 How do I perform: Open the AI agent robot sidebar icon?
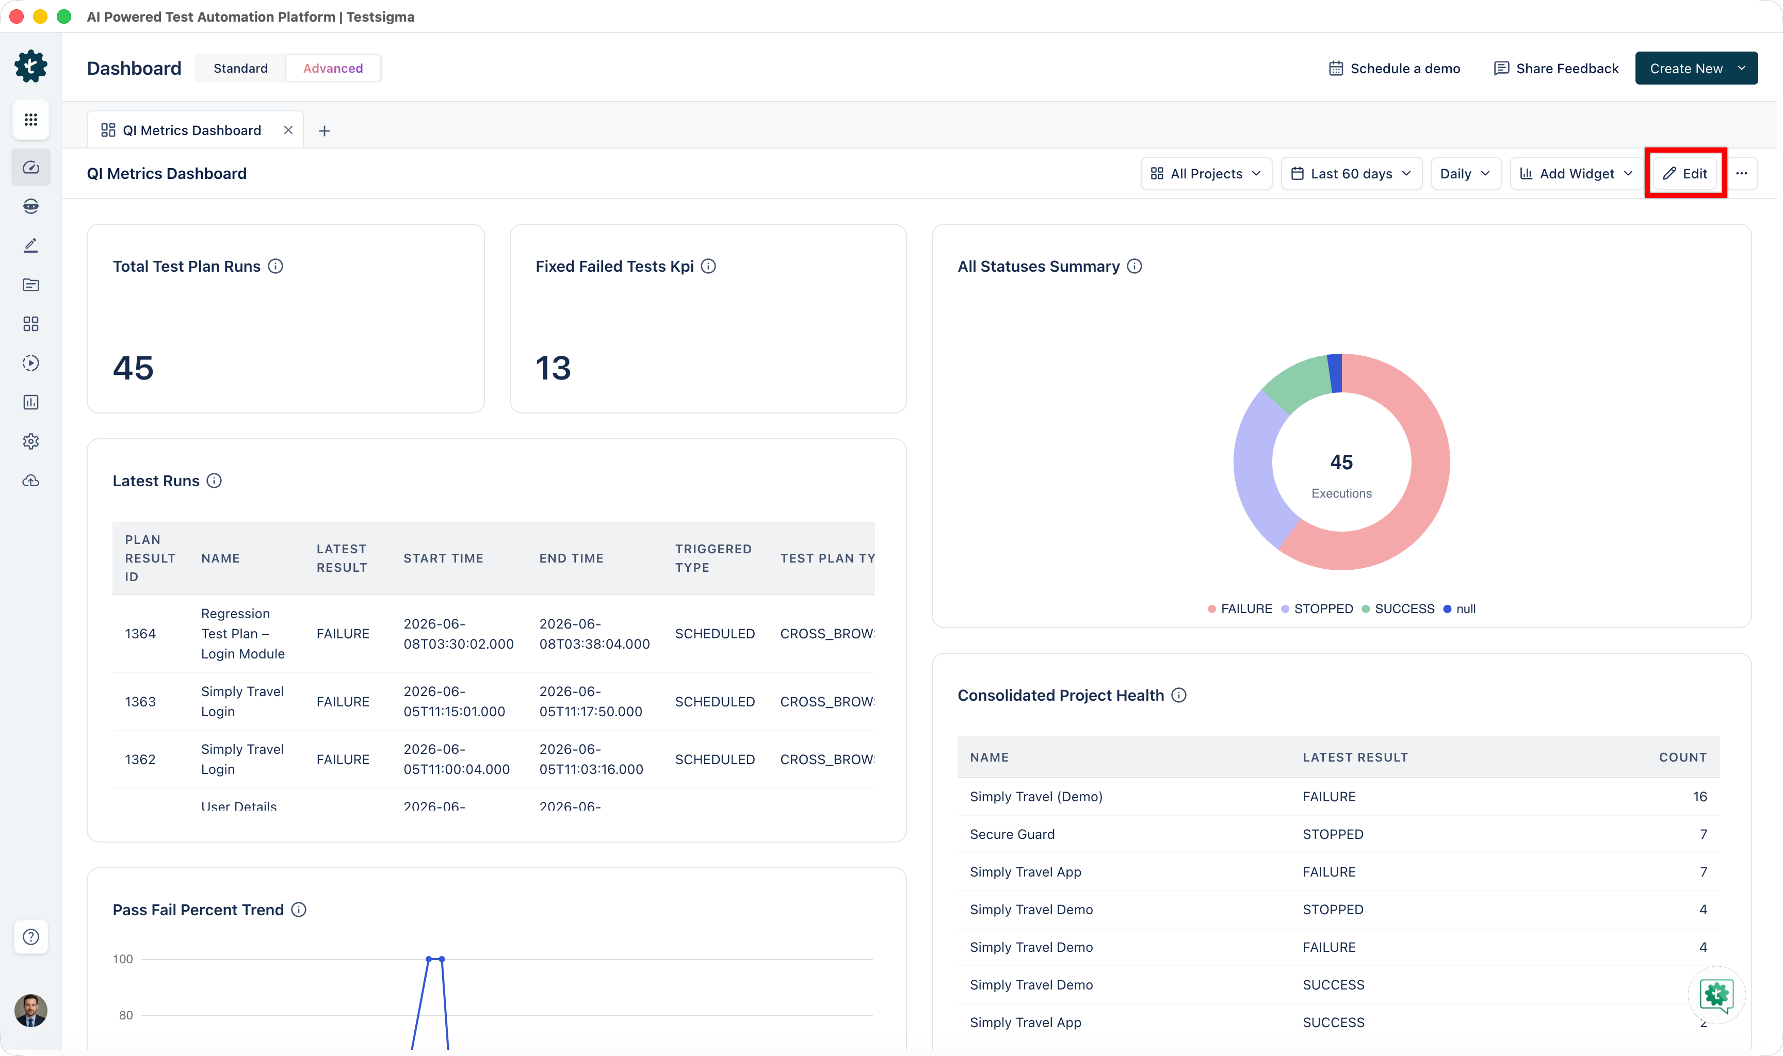click(x=30, y=206)
